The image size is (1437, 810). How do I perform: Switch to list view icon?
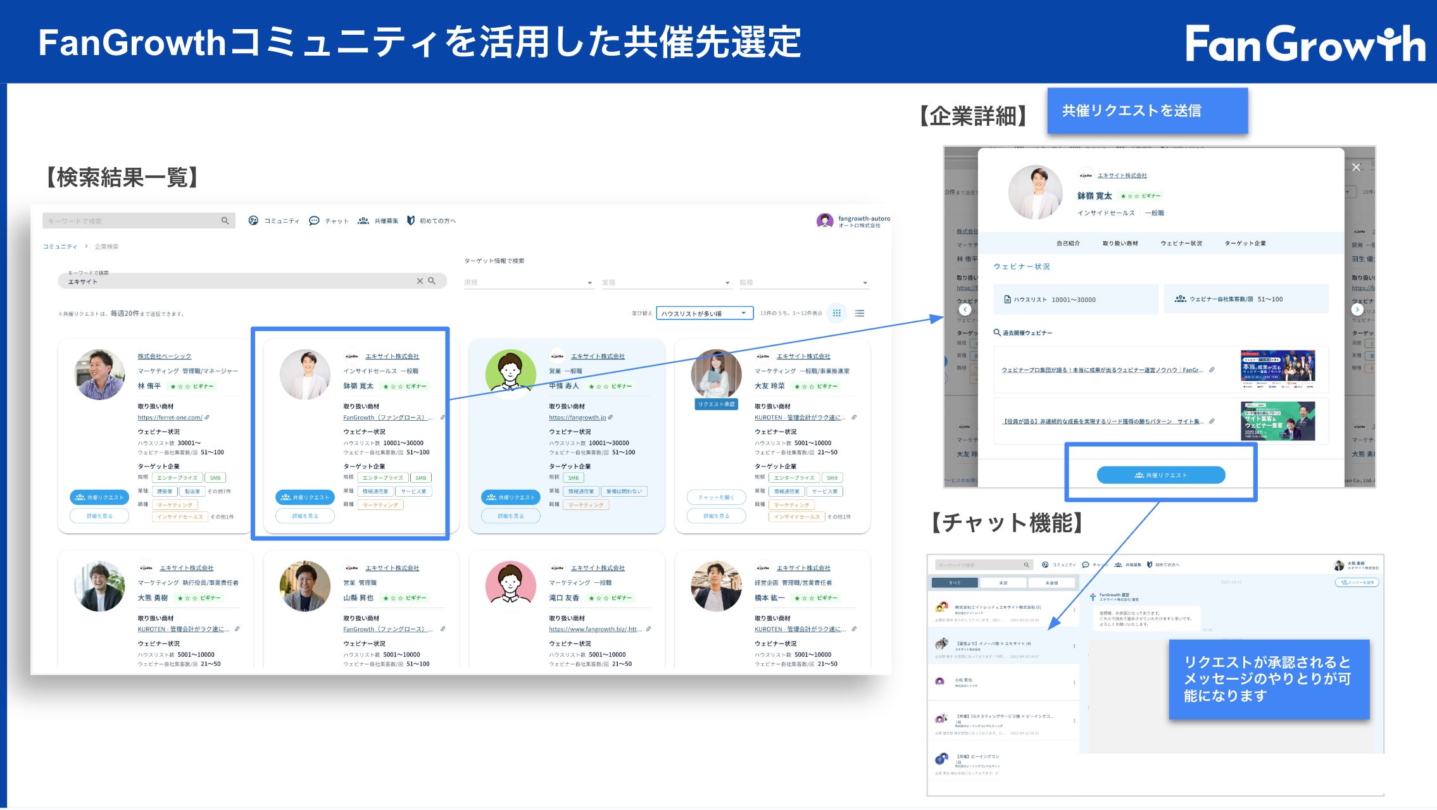(860, 313)
